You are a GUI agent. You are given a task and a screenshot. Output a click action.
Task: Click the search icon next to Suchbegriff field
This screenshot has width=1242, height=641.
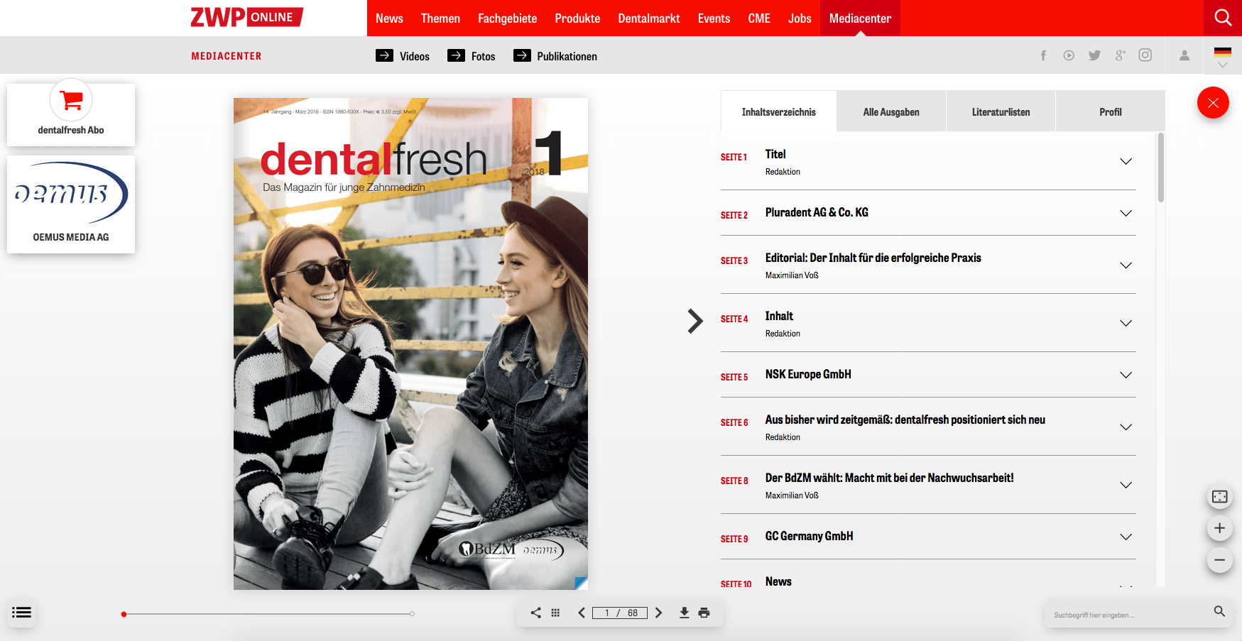pyautogui.click(x=1219, y=611)
